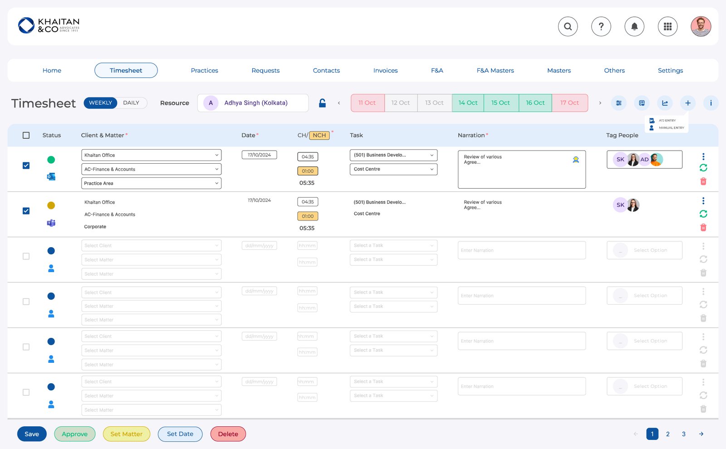Toggle the NCH label in column header
Screen dimensions: 726x449
(319, 135)
